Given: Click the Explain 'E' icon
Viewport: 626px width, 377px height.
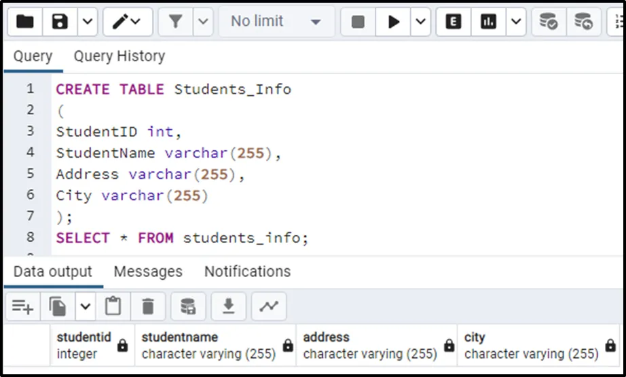Looking at the screenshot, I should pyautogui.click(x=454, y=22).
